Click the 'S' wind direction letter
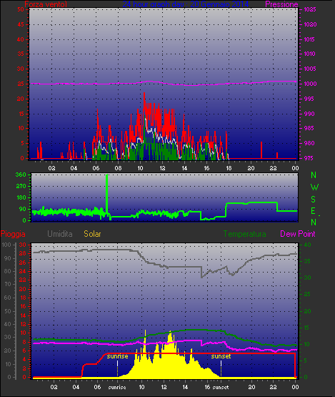Viewport: 335px width, 397px height. 314,200
